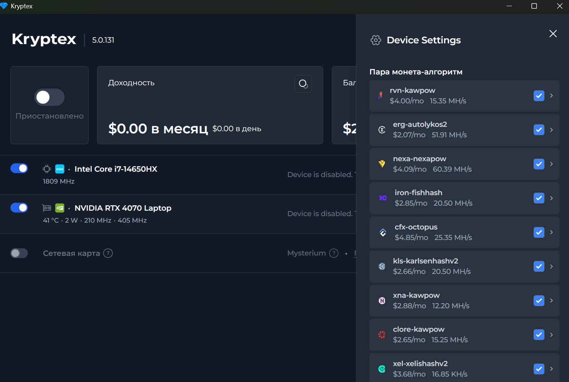This screenshot has height=382, width=569.
Task: Open help for Сетевая карта
Action: [x=108, y=253]
